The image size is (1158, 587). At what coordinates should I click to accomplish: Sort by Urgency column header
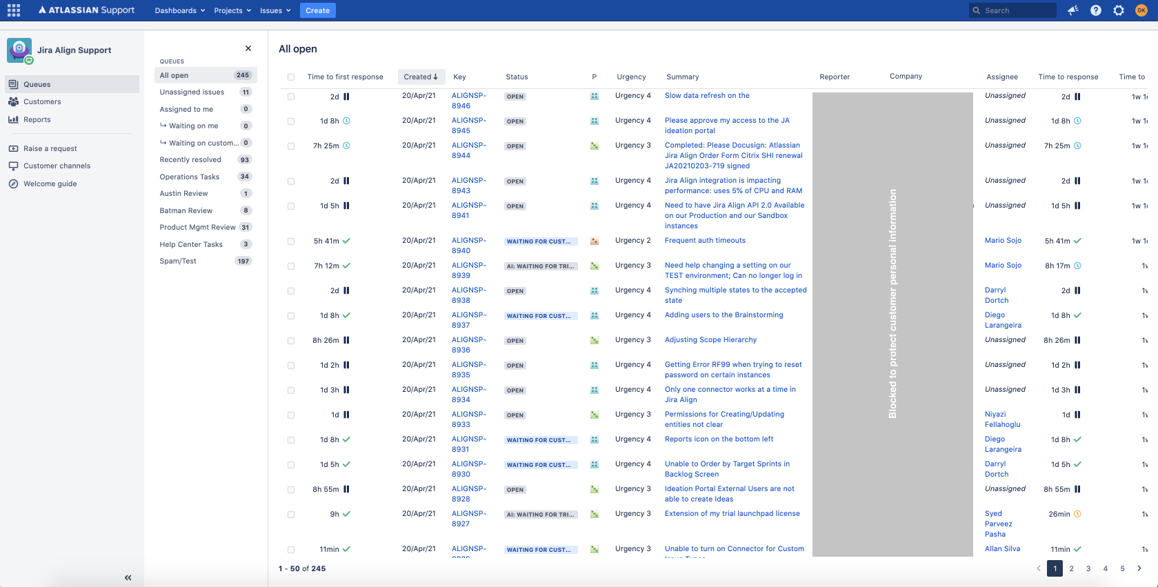point(631,77)
